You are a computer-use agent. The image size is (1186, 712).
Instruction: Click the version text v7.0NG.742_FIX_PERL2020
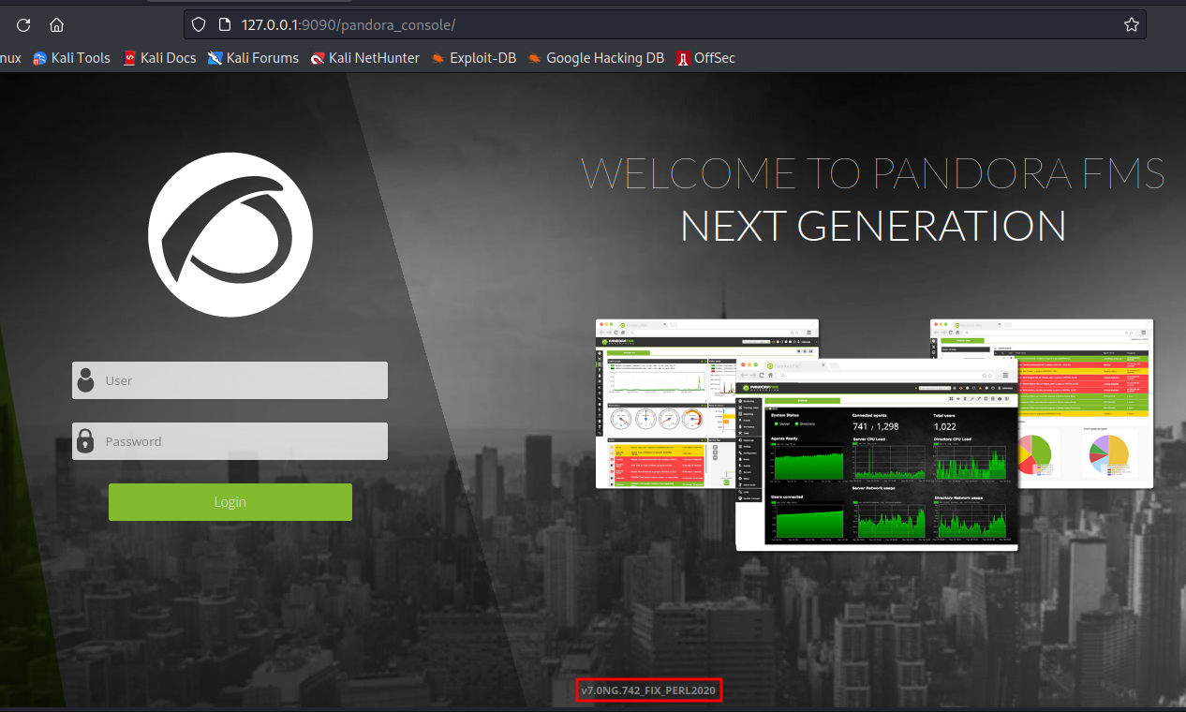[x=648, y=691]
